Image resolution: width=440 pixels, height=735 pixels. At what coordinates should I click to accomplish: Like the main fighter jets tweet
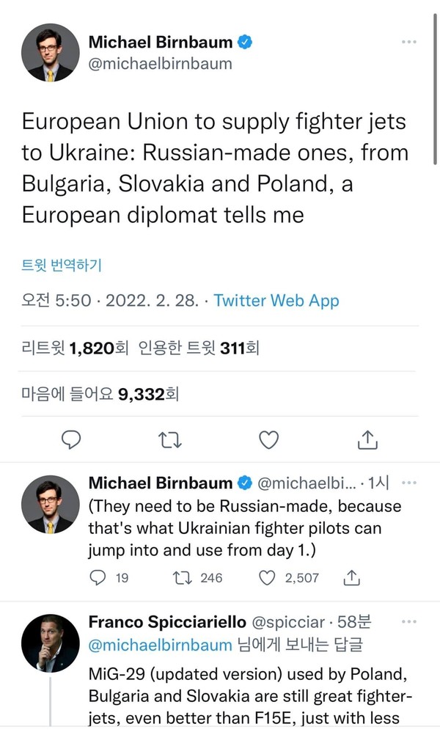point(269,439)
